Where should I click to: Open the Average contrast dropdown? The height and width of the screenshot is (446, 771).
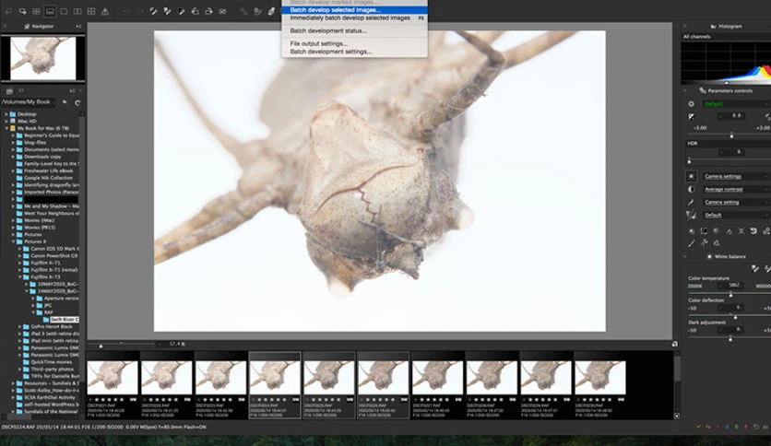[x=736, y=189]
